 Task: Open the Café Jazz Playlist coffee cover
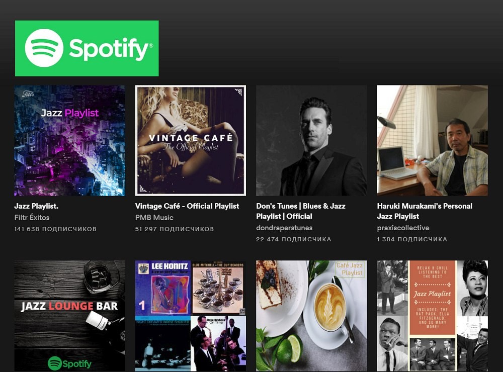[x=311, y=316]
